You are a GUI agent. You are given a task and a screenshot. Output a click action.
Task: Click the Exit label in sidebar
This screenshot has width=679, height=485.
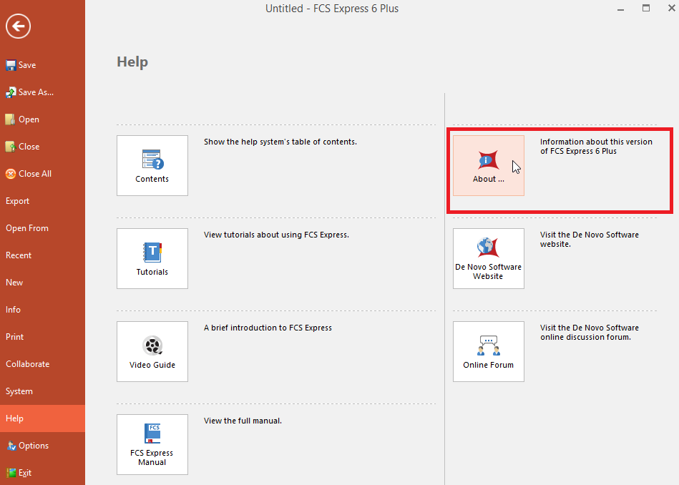(x=24, y=473)
